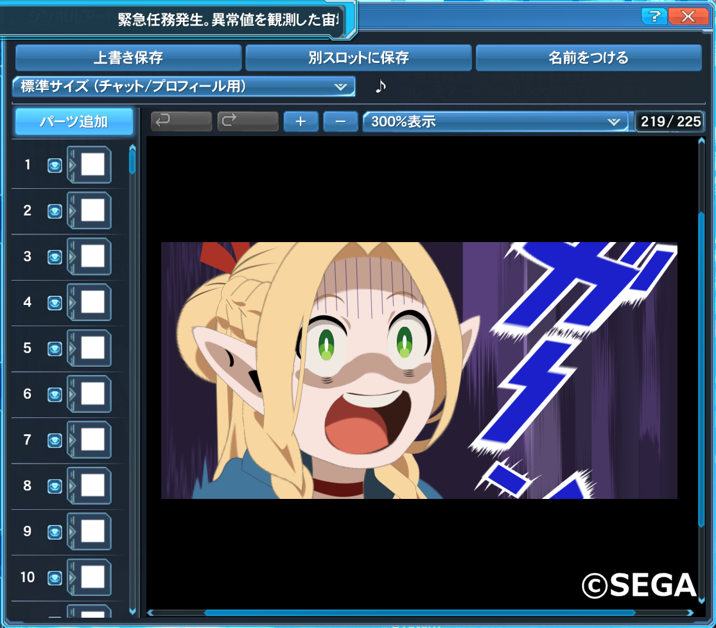Expand layer 10 with its triangle arrow
716x628 pixels.
pos(72,578)
